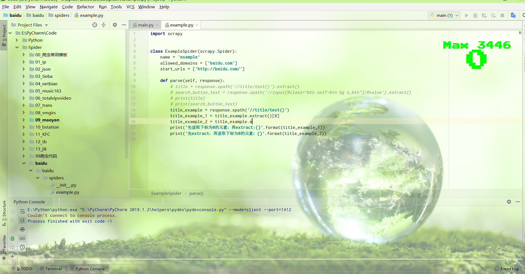The height and width of the screenshot is (274, 525).
Task: Open console Browse History clock icon
Action: pos(22,248)
